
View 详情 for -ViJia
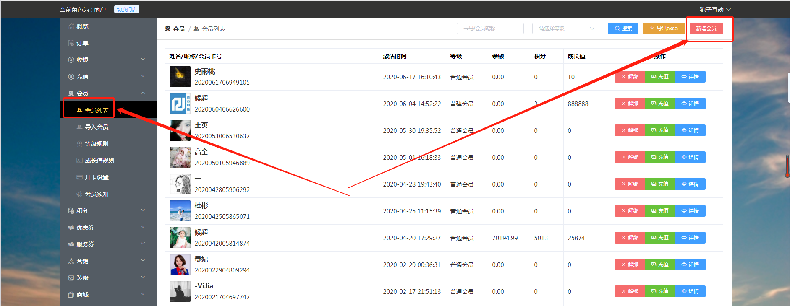690,291
